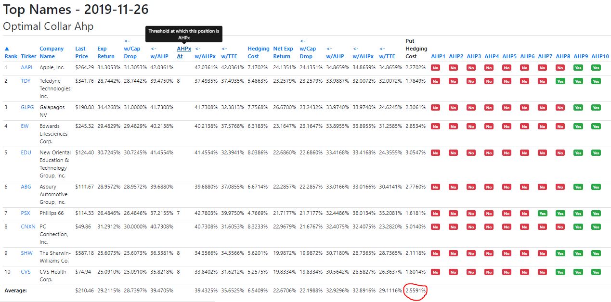Select GLPG exp return 34.4268%
The image size is (611, 302).
(109, 107)
